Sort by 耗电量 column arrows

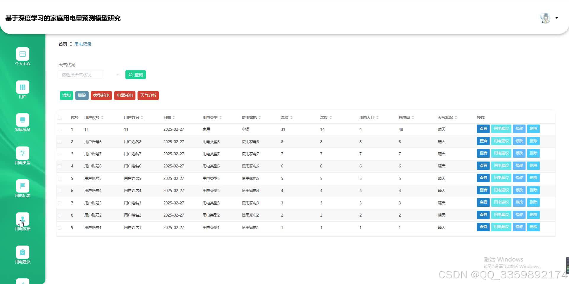413,117
